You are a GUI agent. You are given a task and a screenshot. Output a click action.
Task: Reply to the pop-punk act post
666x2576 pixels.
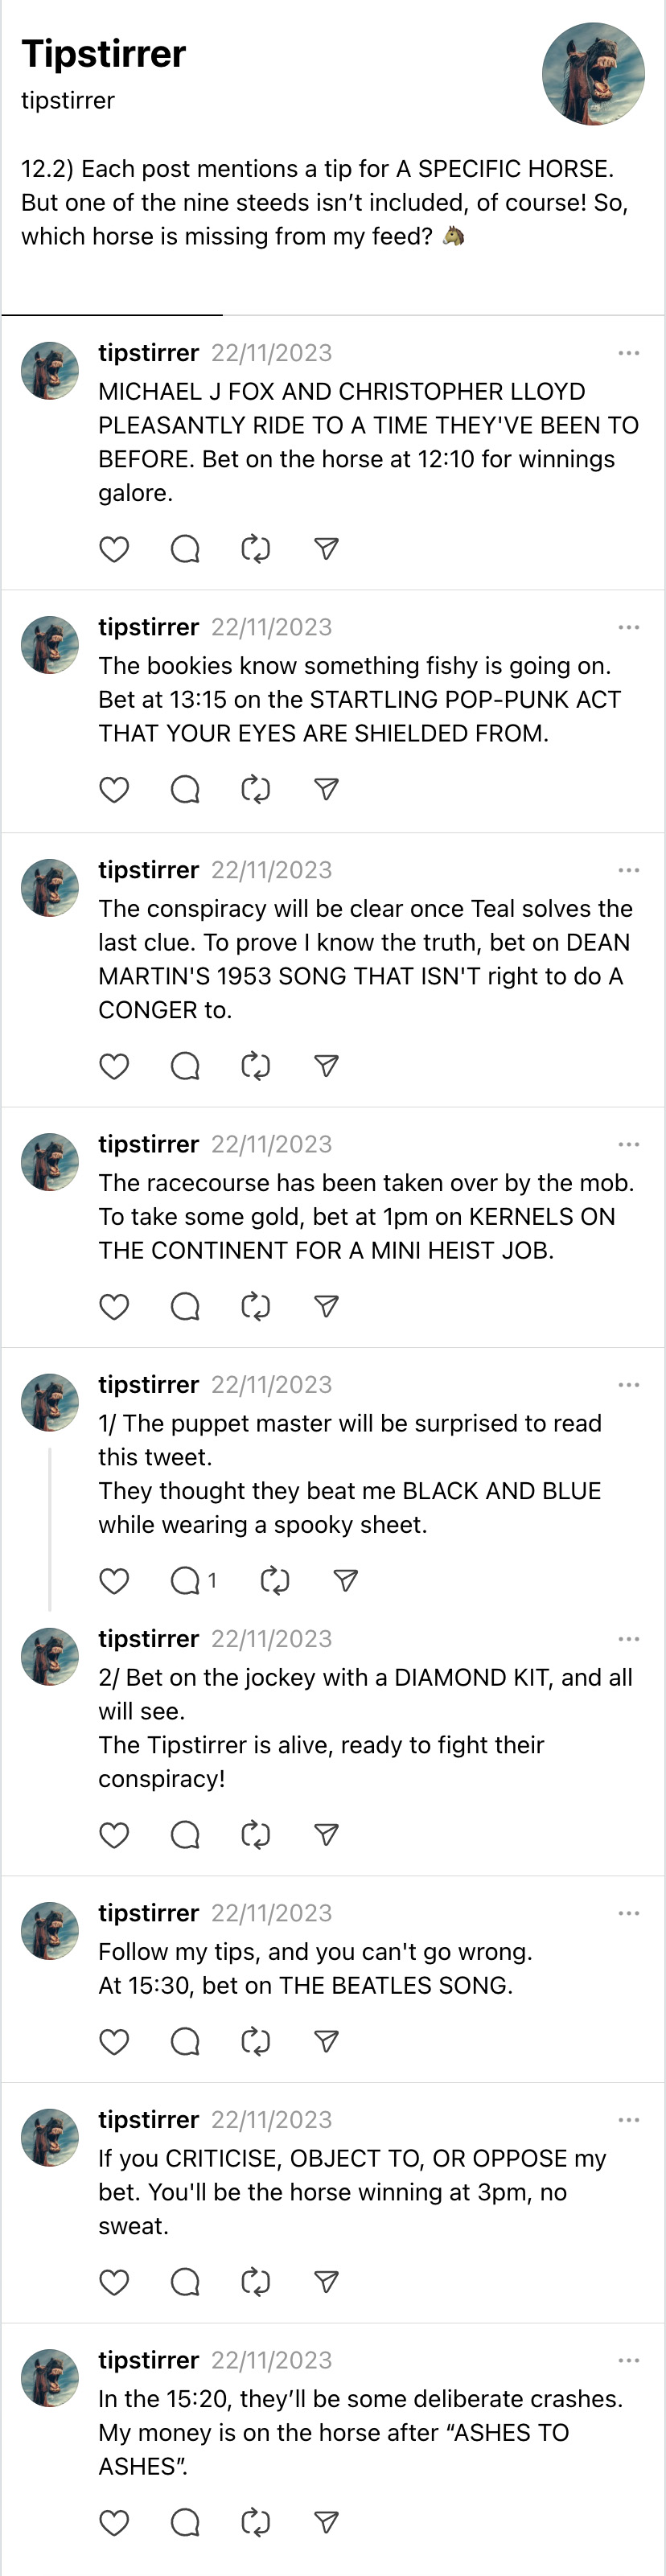[x=185, y=790]
